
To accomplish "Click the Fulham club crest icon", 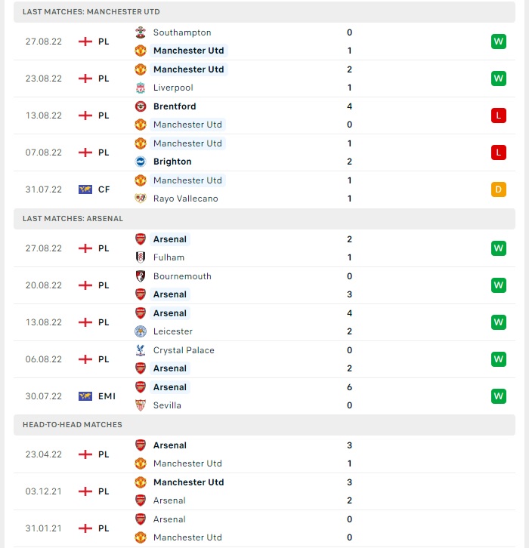I will tap(141, 257).
